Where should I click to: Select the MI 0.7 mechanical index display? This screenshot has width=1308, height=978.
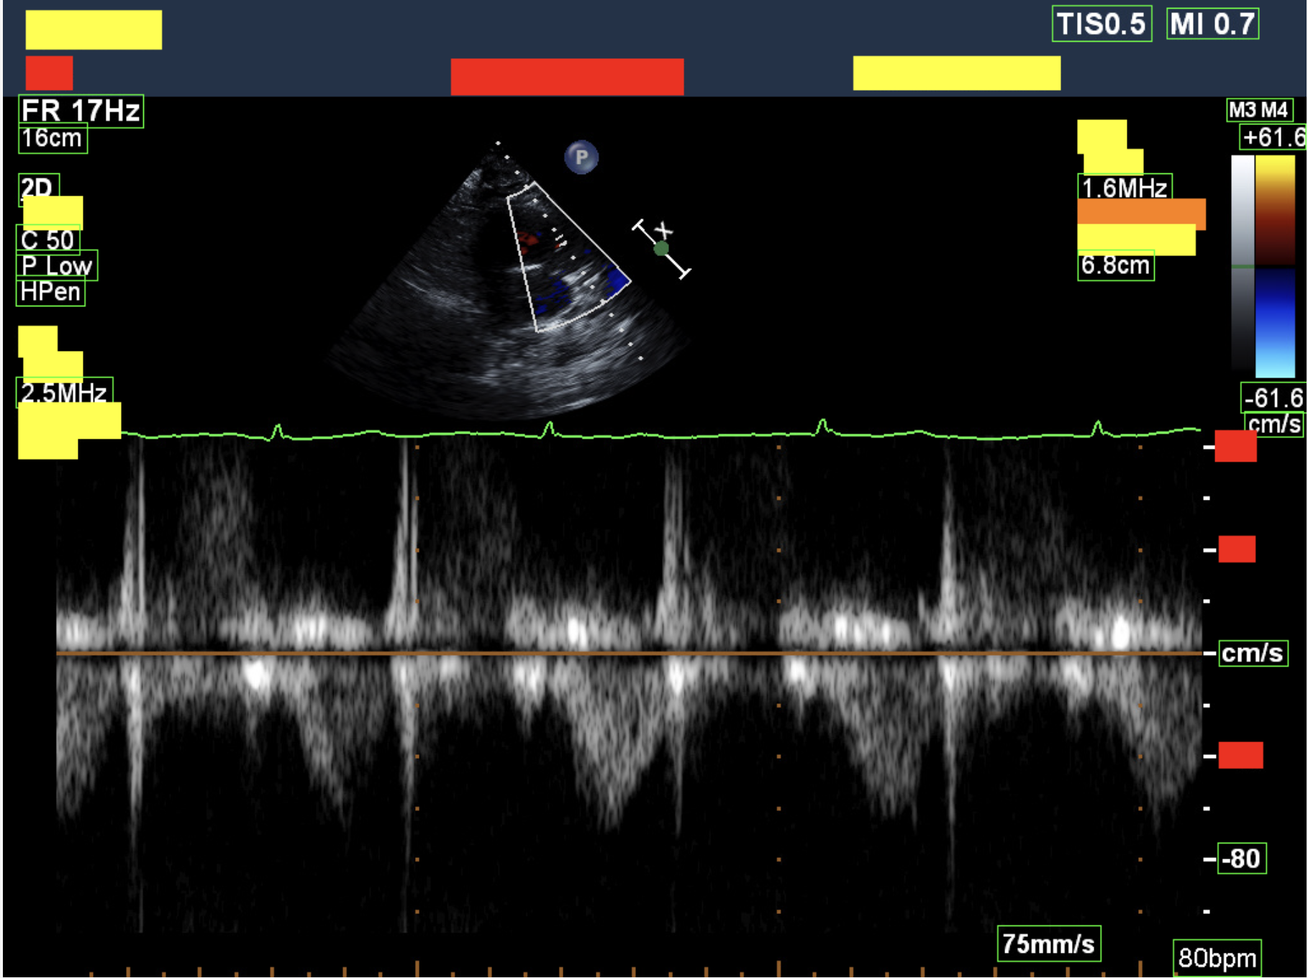click(x=1213, y=24)
